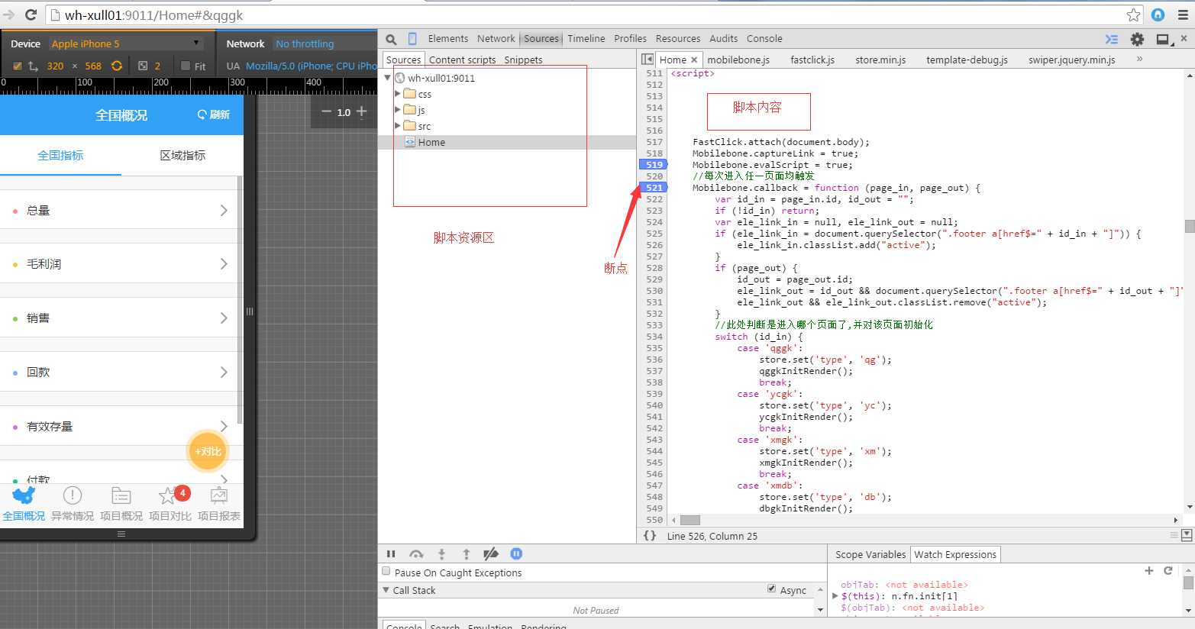The image size is (1195, 629).
Task: Reload the browser page
Action: pyautogui.click(x=31, y=15)
